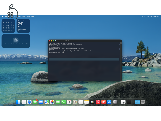
Task: Open FaceTime from the dock
Action: pos(58,102)
